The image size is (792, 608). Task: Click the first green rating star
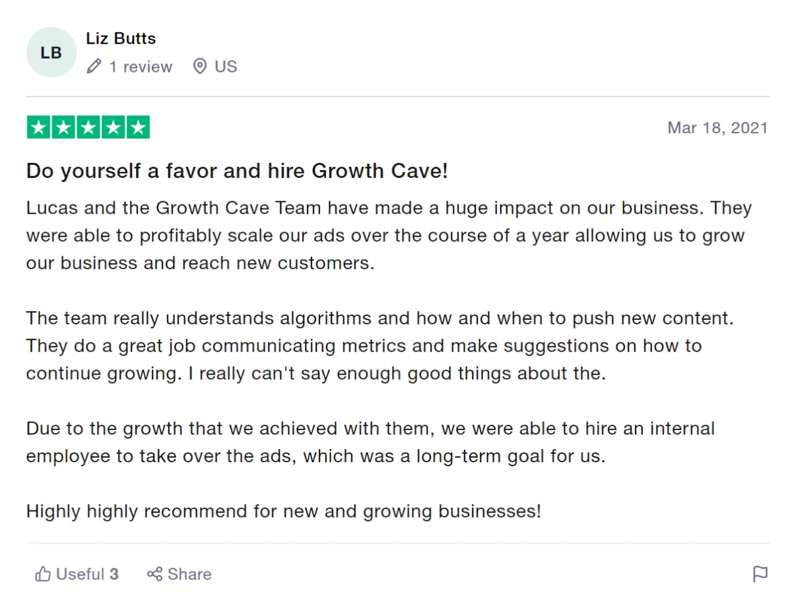pos(39,127)
